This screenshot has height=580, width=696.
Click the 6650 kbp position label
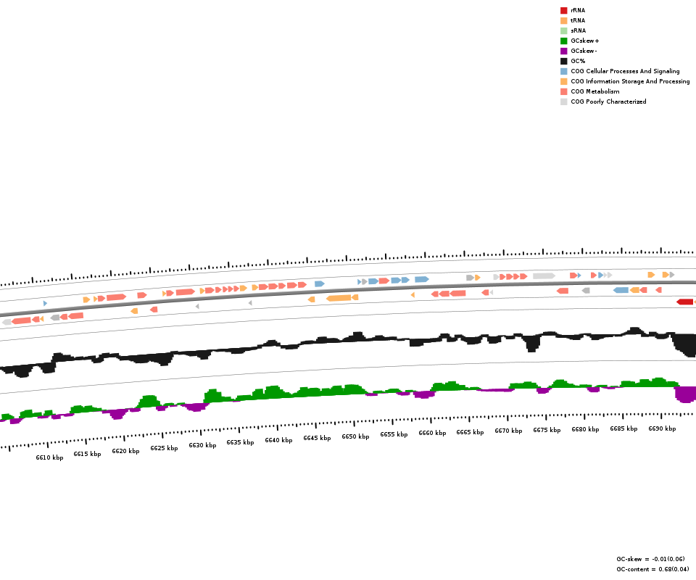(x=355, y=436)
